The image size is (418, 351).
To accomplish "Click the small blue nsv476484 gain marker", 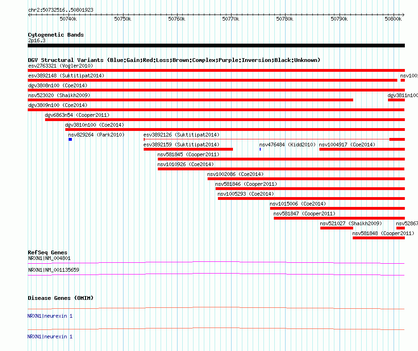I will (x=260, y=149).
